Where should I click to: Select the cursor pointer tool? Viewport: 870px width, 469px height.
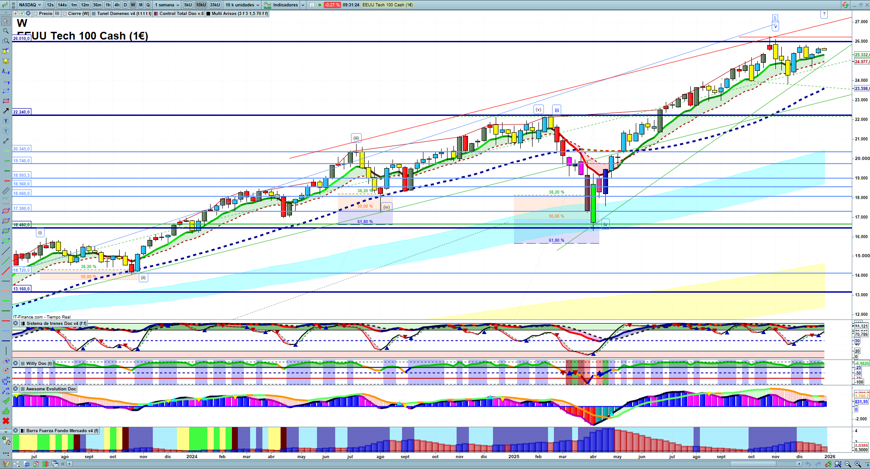[6, 21]
